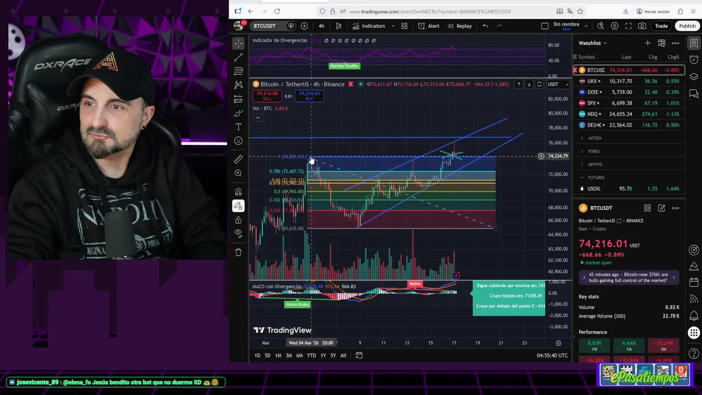Expand the FOREX watchlist section
The image size is (702, 395).
pyautogui.click(x=629, y=151)
